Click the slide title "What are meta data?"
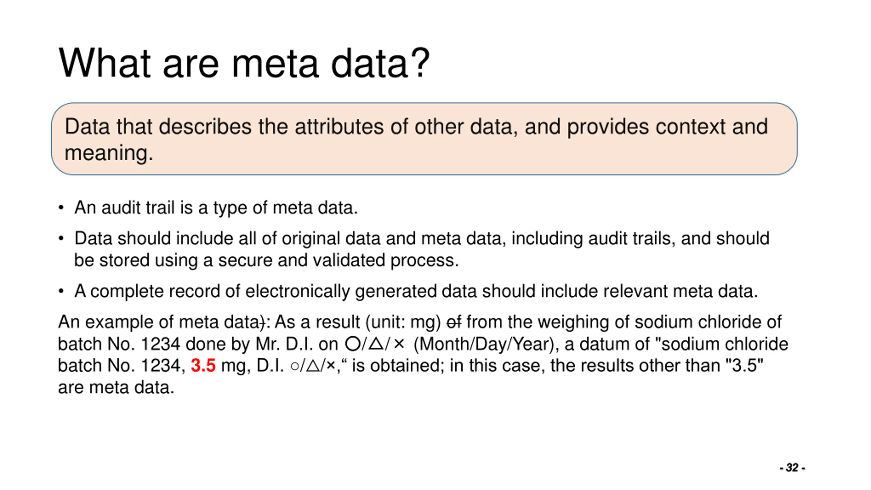Screen dimensions: 871x490 [244, 63]
